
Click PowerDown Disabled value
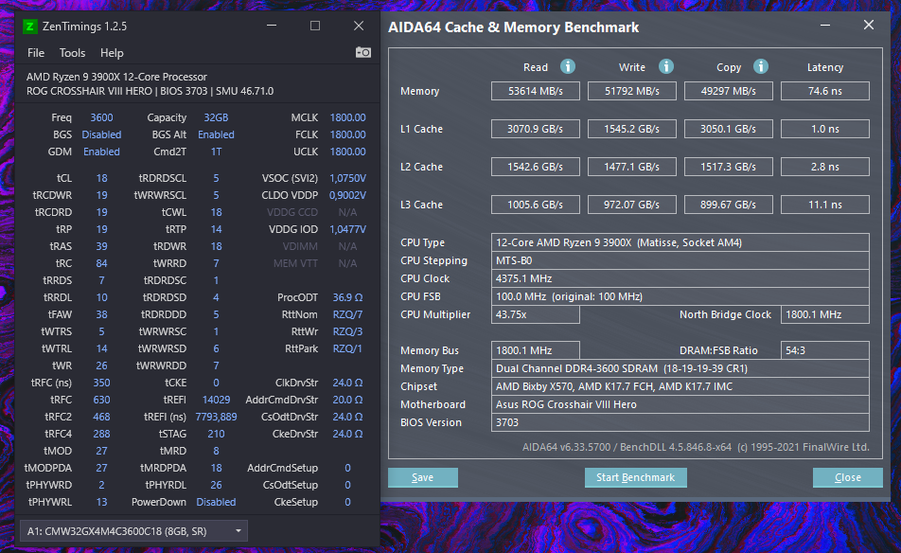click(x=216, y=502)
